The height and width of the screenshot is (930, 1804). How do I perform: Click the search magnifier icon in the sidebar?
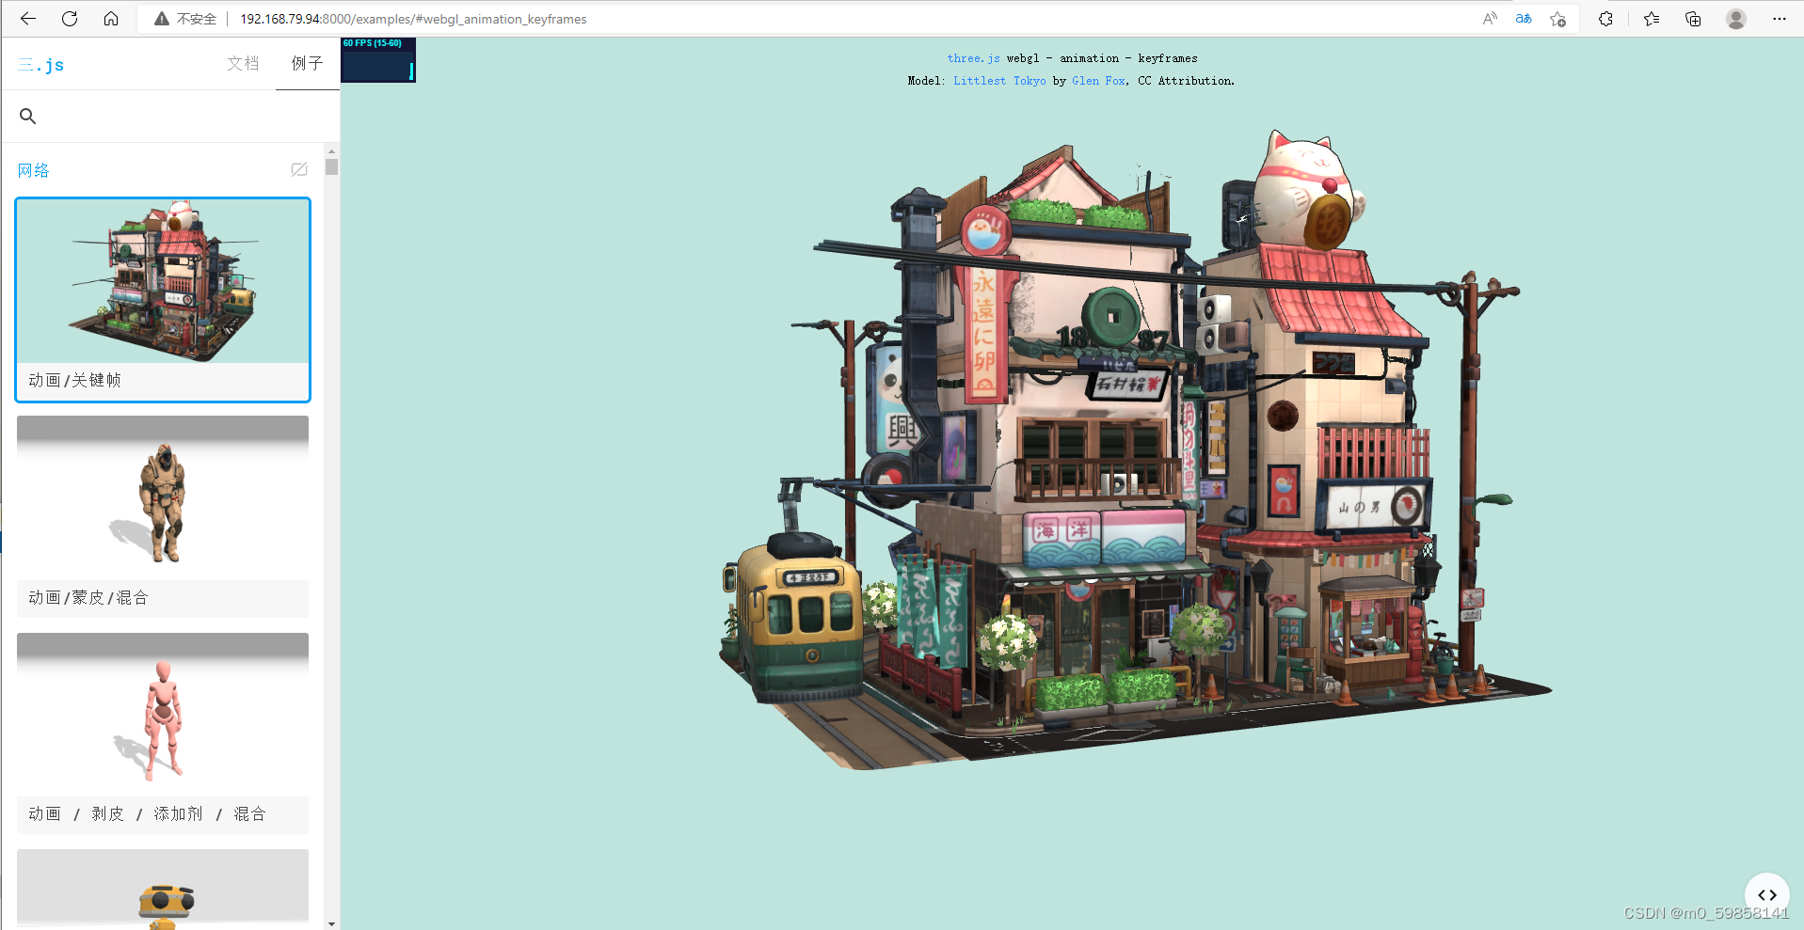(27, 116)
